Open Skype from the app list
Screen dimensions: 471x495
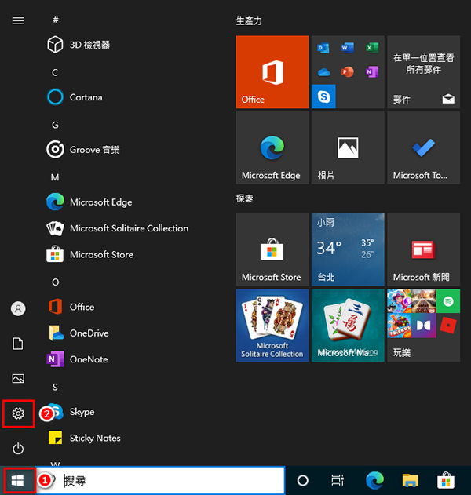[x=70, y=412]
